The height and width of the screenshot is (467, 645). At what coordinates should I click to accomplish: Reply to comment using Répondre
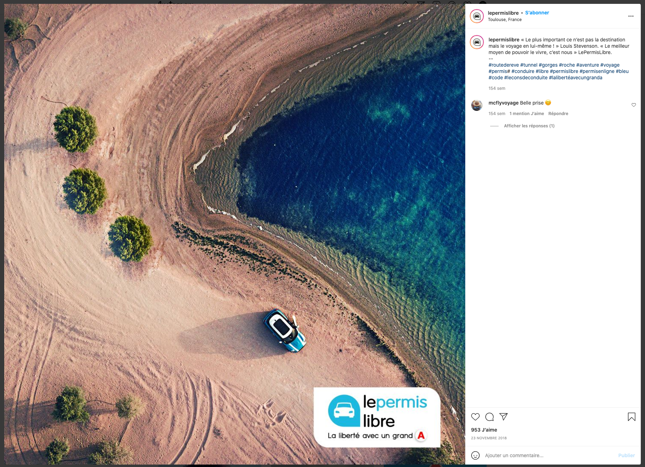[x=558, y=114]
